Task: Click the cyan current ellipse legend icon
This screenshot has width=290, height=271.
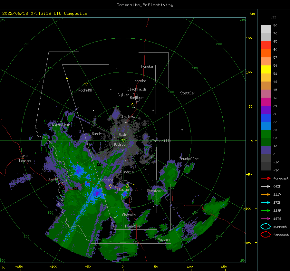Action: pos(266,227)
